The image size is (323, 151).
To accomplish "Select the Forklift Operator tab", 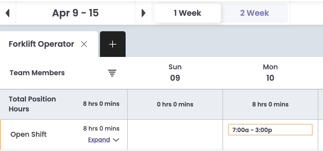I will 41,44.
